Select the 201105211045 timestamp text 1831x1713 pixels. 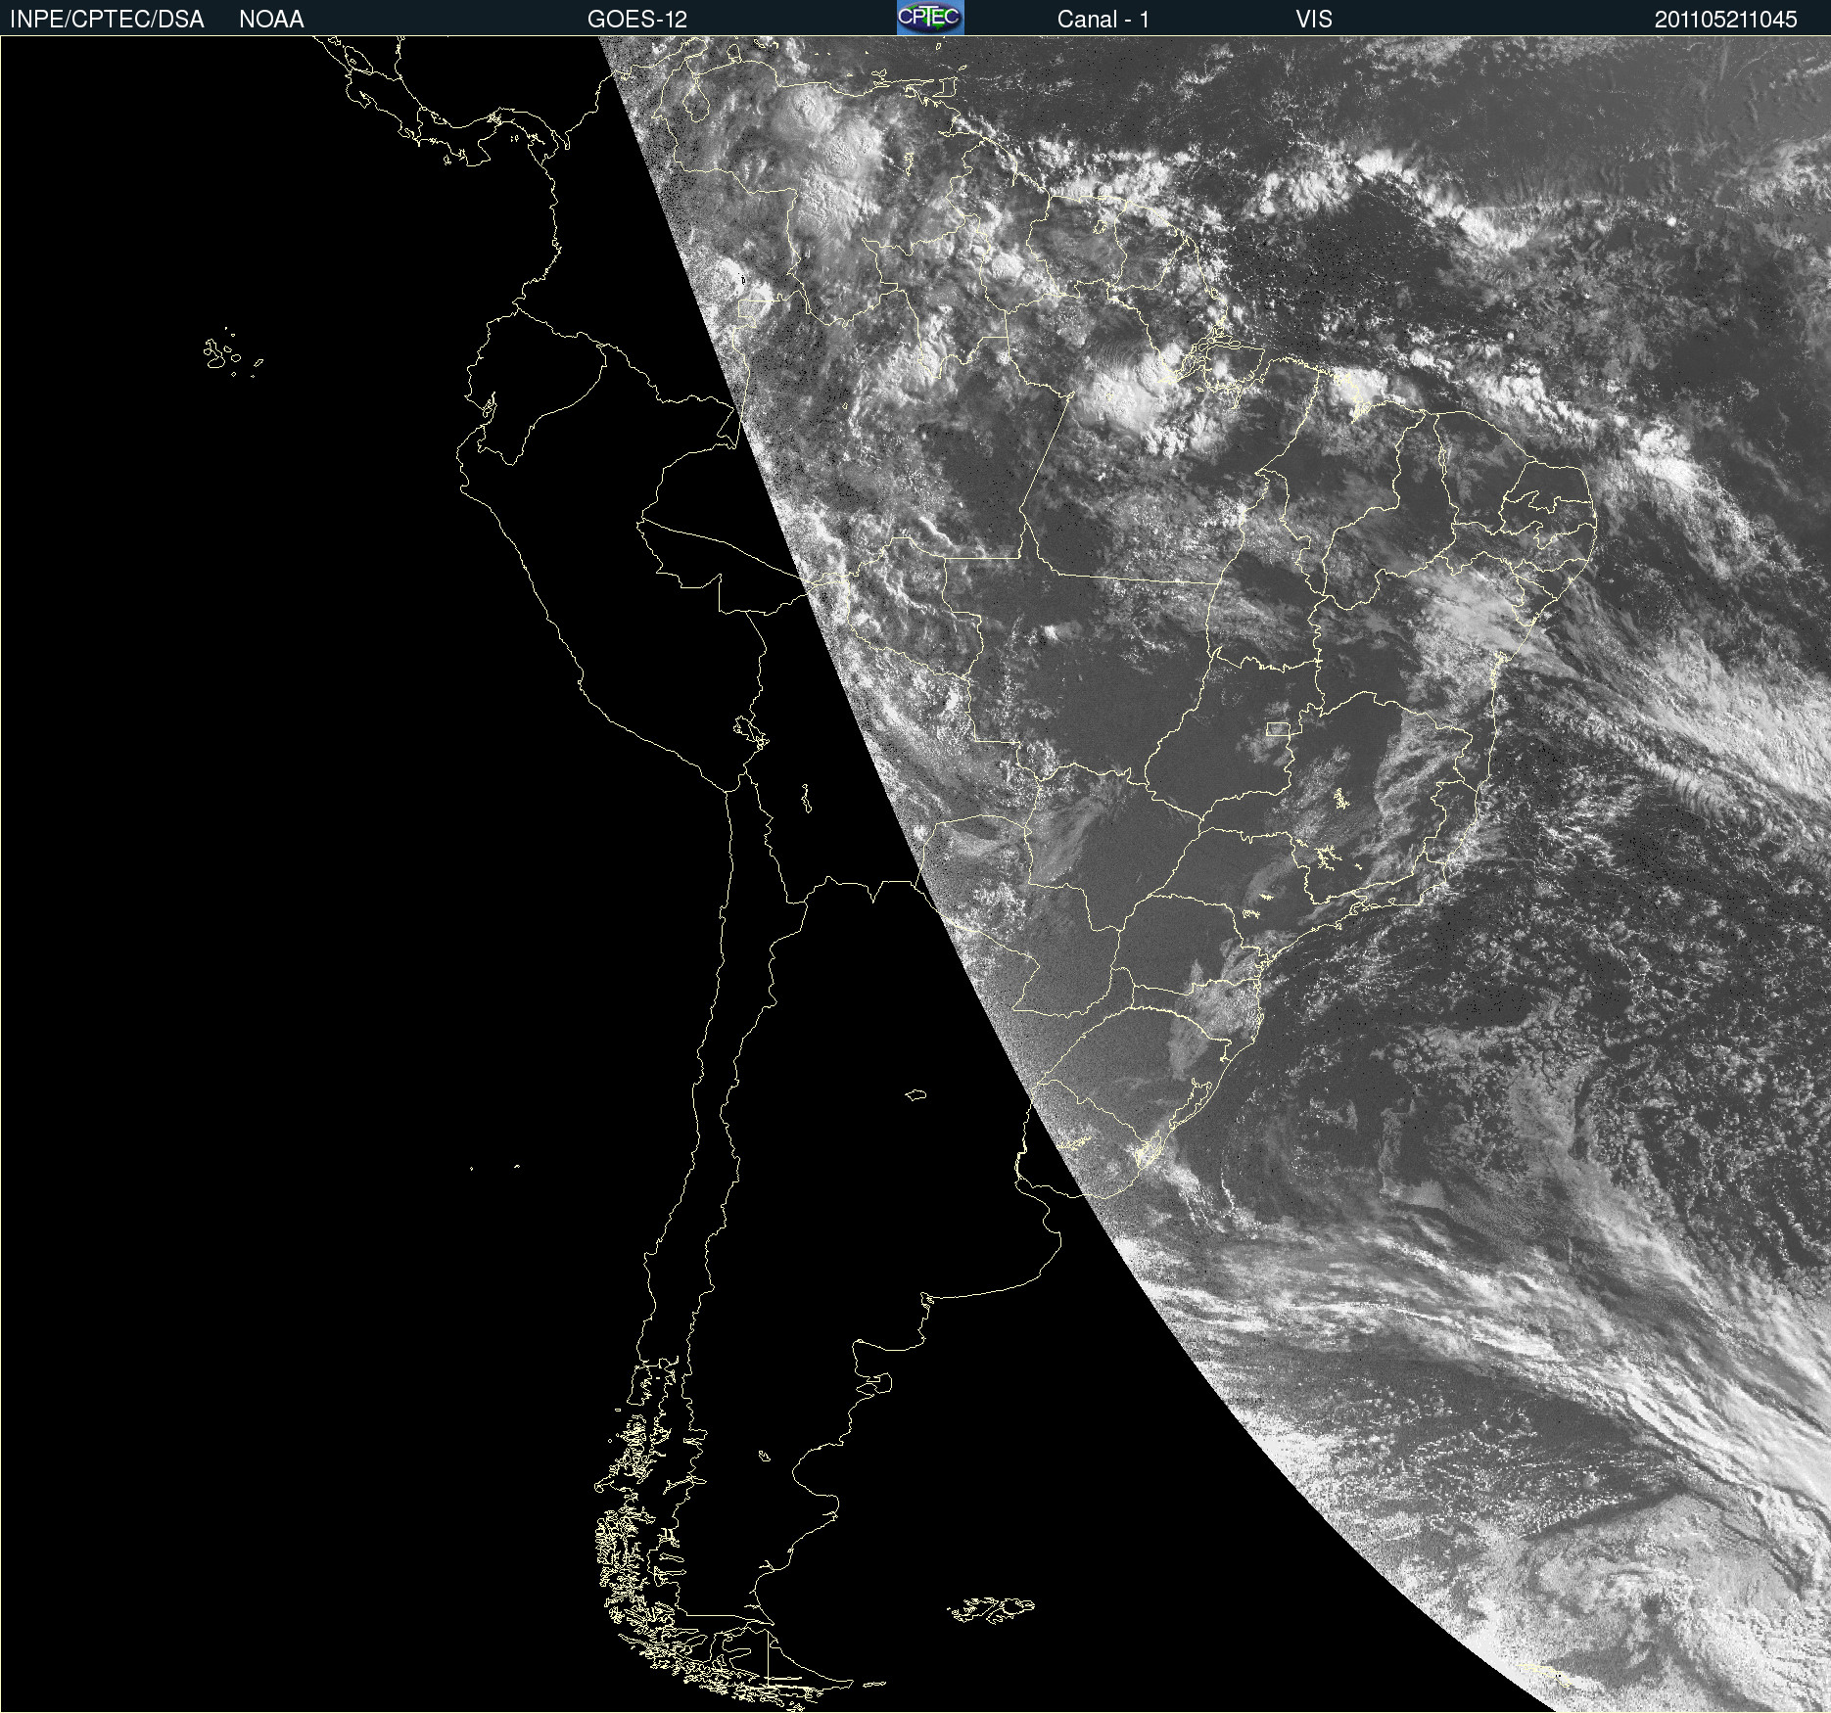coord(1726,20)
